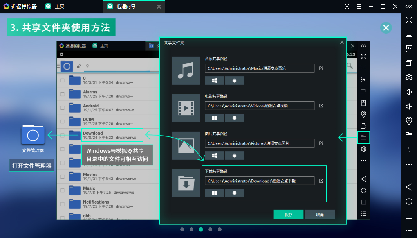This screenshot has width=417, height=238.
Task: Click the Android button under the picture share path
Action: coord(234,156)
